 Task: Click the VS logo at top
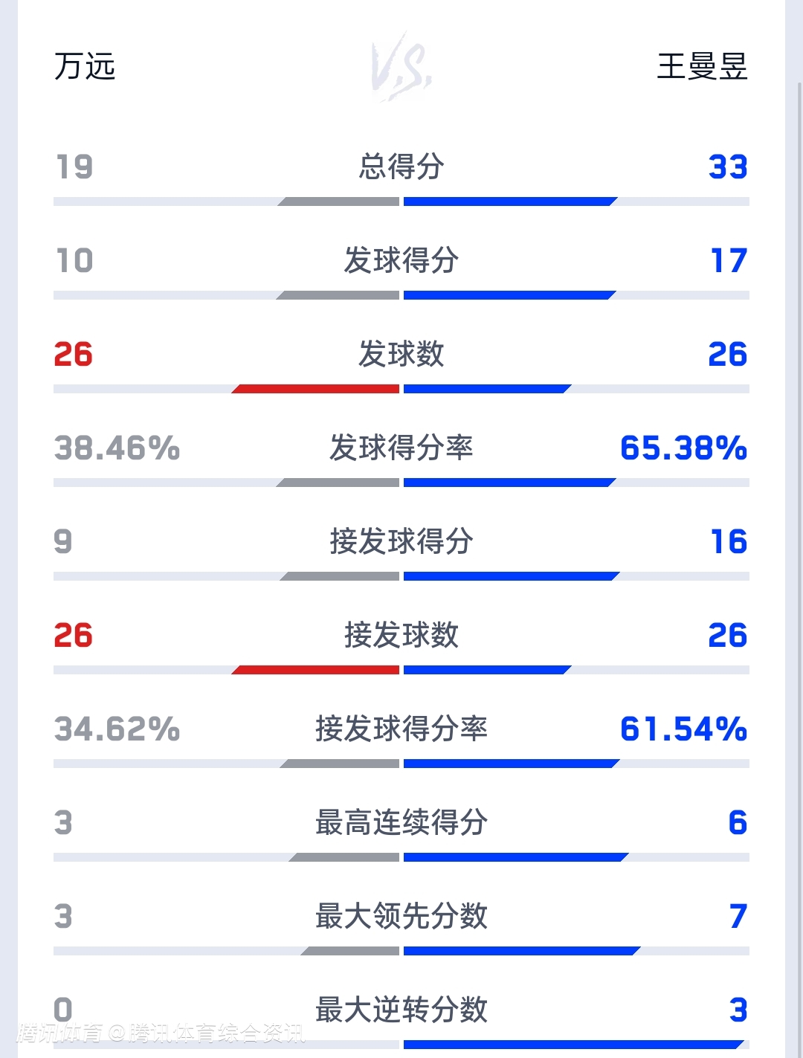[x=401, y=67]
